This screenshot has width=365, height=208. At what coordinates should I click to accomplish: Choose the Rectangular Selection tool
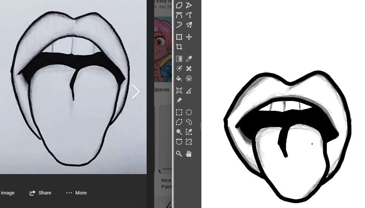[x=179, y=112]
